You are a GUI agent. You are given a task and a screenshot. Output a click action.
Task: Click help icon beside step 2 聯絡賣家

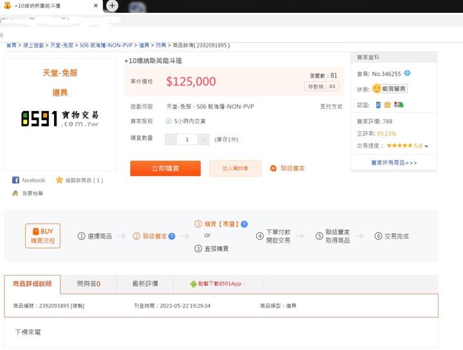pos(172,236)
